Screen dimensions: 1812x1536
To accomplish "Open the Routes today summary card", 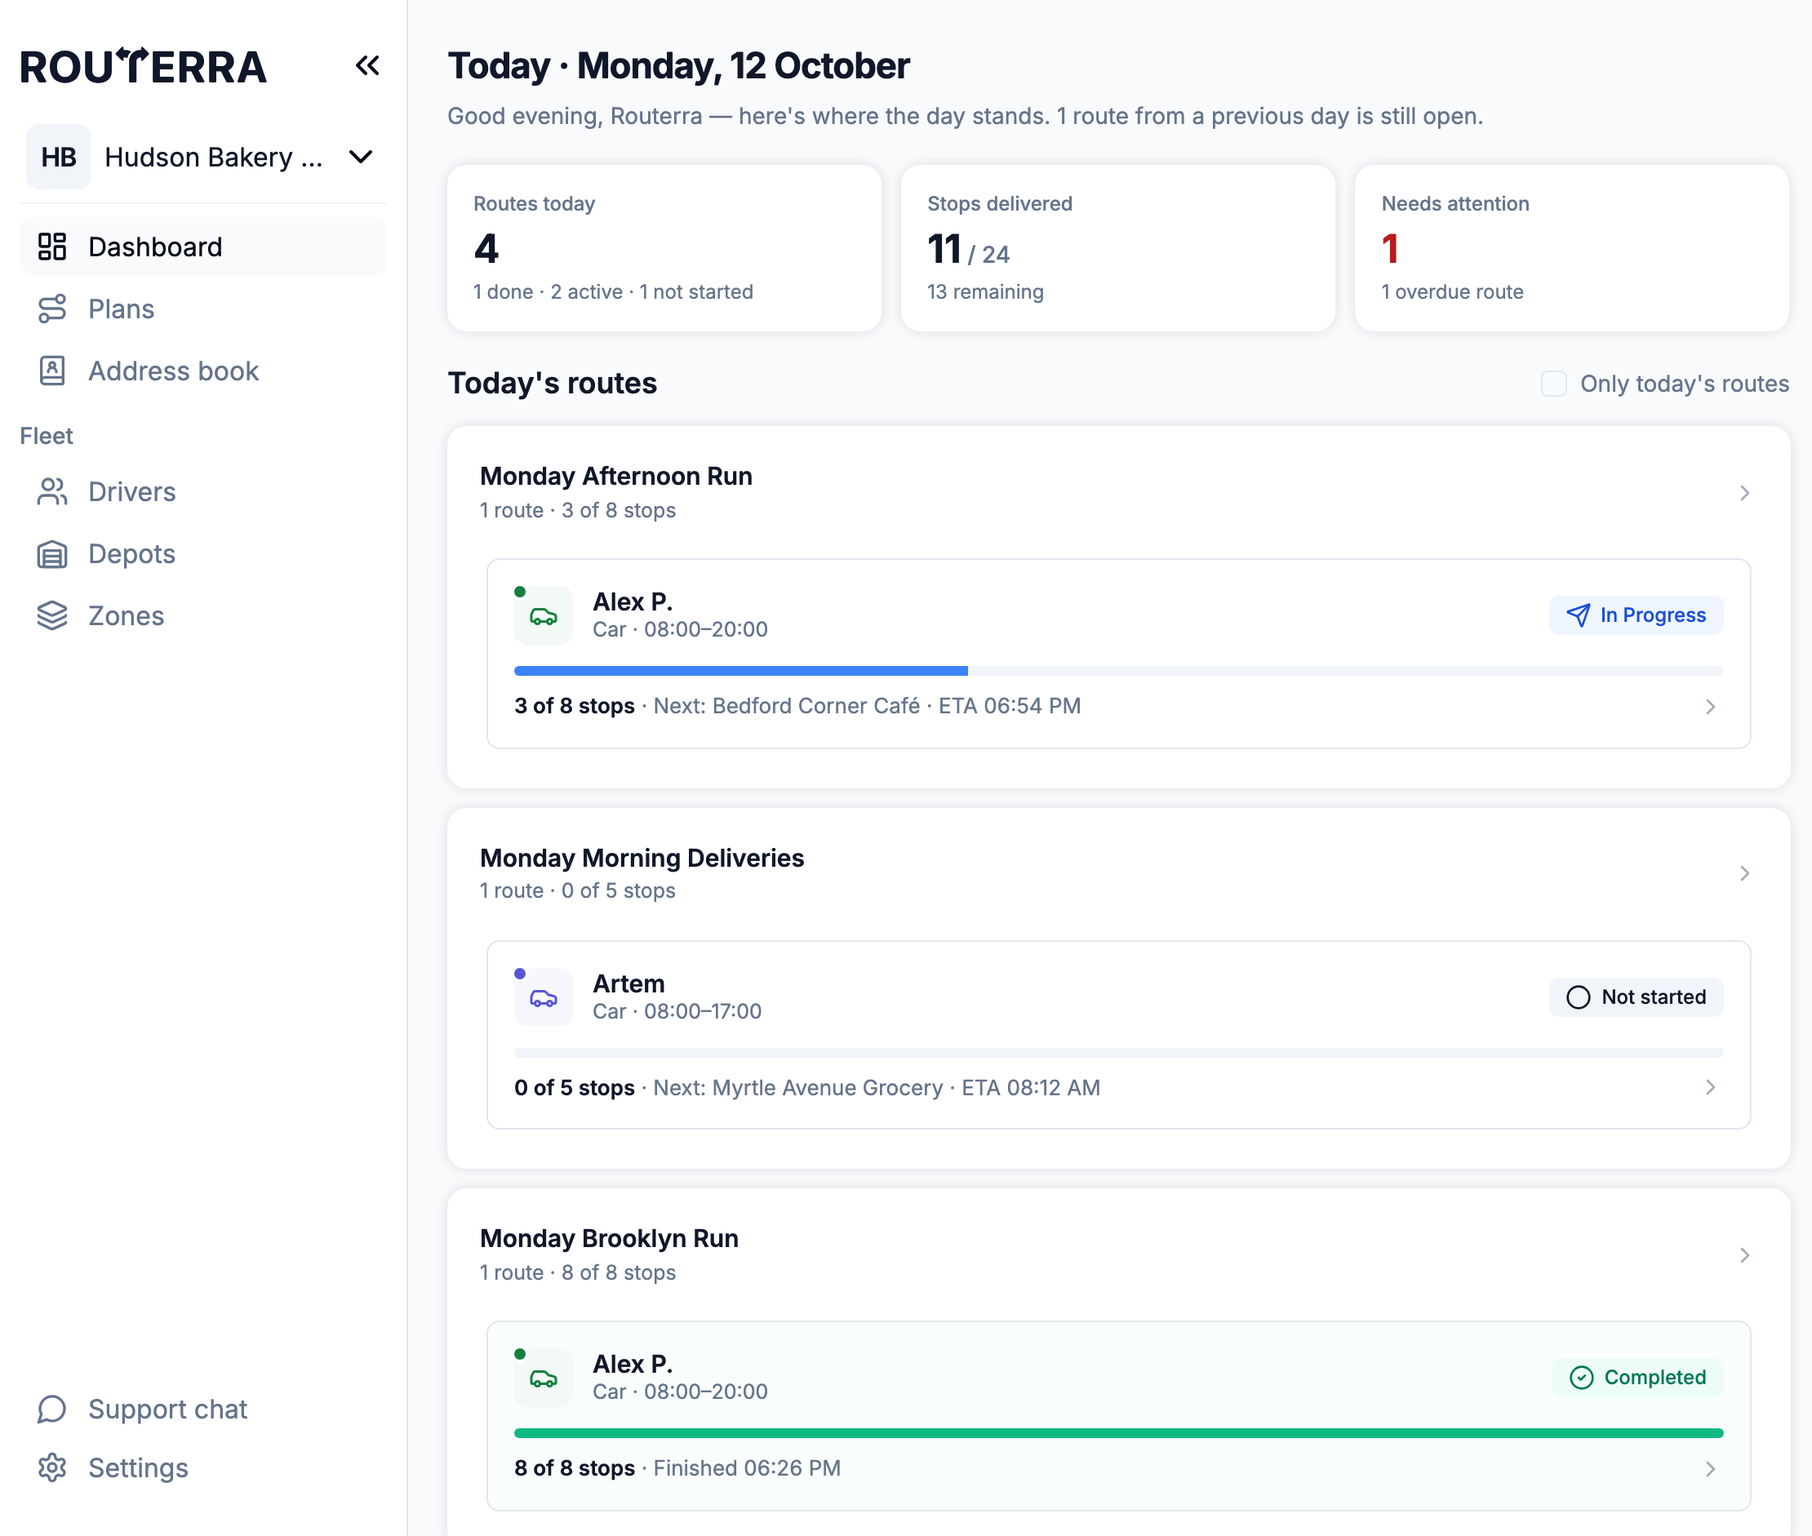I will [x=664, y=248].
